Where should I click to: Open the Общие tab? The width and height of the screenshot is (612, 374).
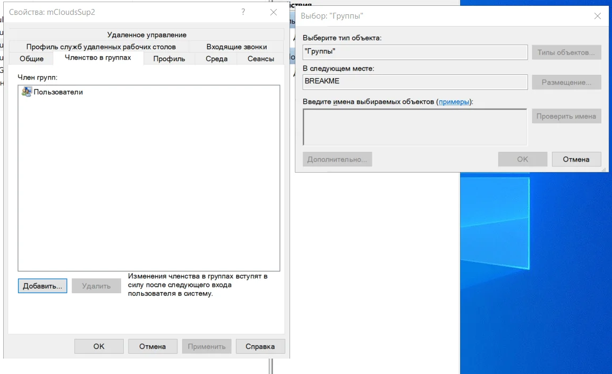tap(31, 58)
